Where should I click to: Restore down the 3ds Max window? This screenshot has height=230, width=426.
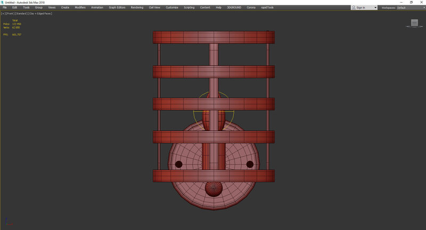click(411, 2)
